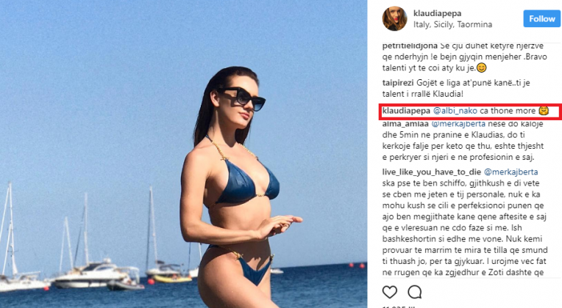Open klaudiapepa profile picture avatar
Viewport: 562px width, 308px height.
click(x=394, y=18)
